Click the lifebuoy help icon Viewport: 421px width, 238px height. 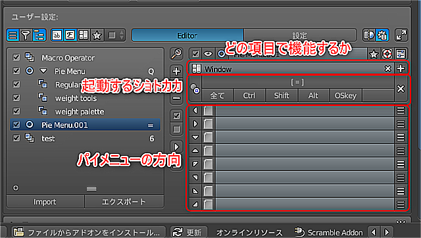click(387, 54)
